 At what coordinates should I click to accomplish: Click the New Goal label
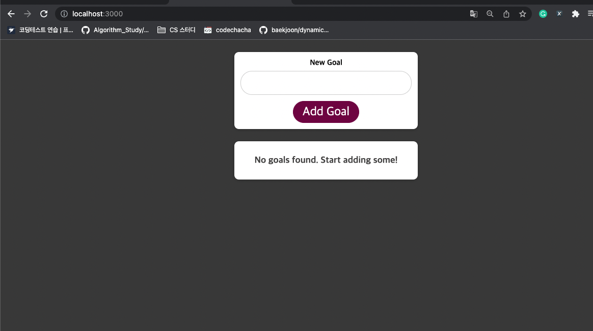coord(326,63)
